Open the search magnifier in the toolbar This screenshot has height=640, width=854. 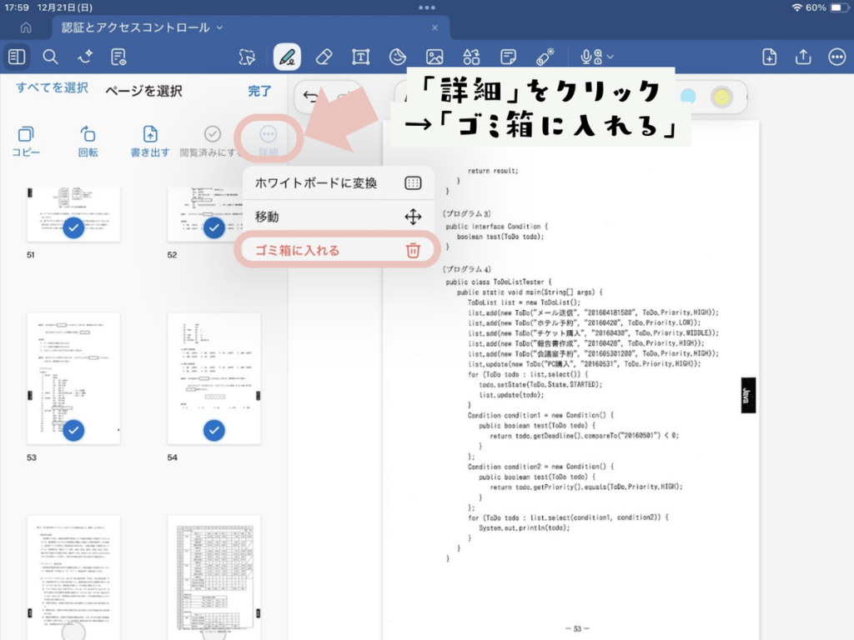tap(50, 57)
